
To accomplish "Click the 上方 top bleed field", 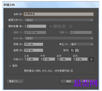I will tap(33, 59).
